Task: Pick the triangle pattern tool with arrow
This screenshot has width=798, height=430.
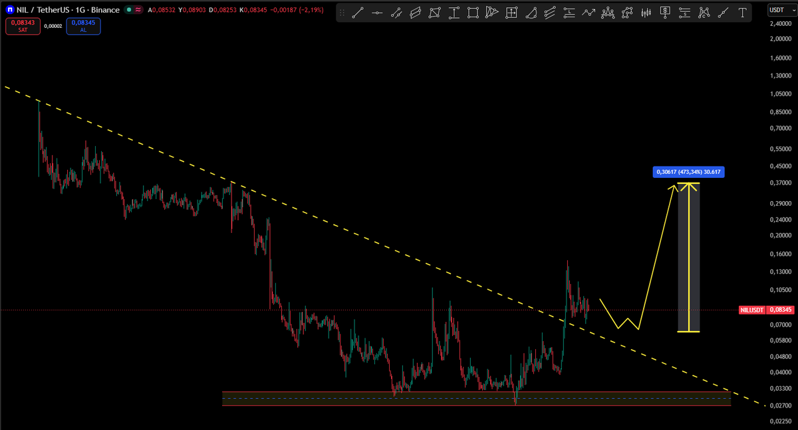Action: pos(492,12)
